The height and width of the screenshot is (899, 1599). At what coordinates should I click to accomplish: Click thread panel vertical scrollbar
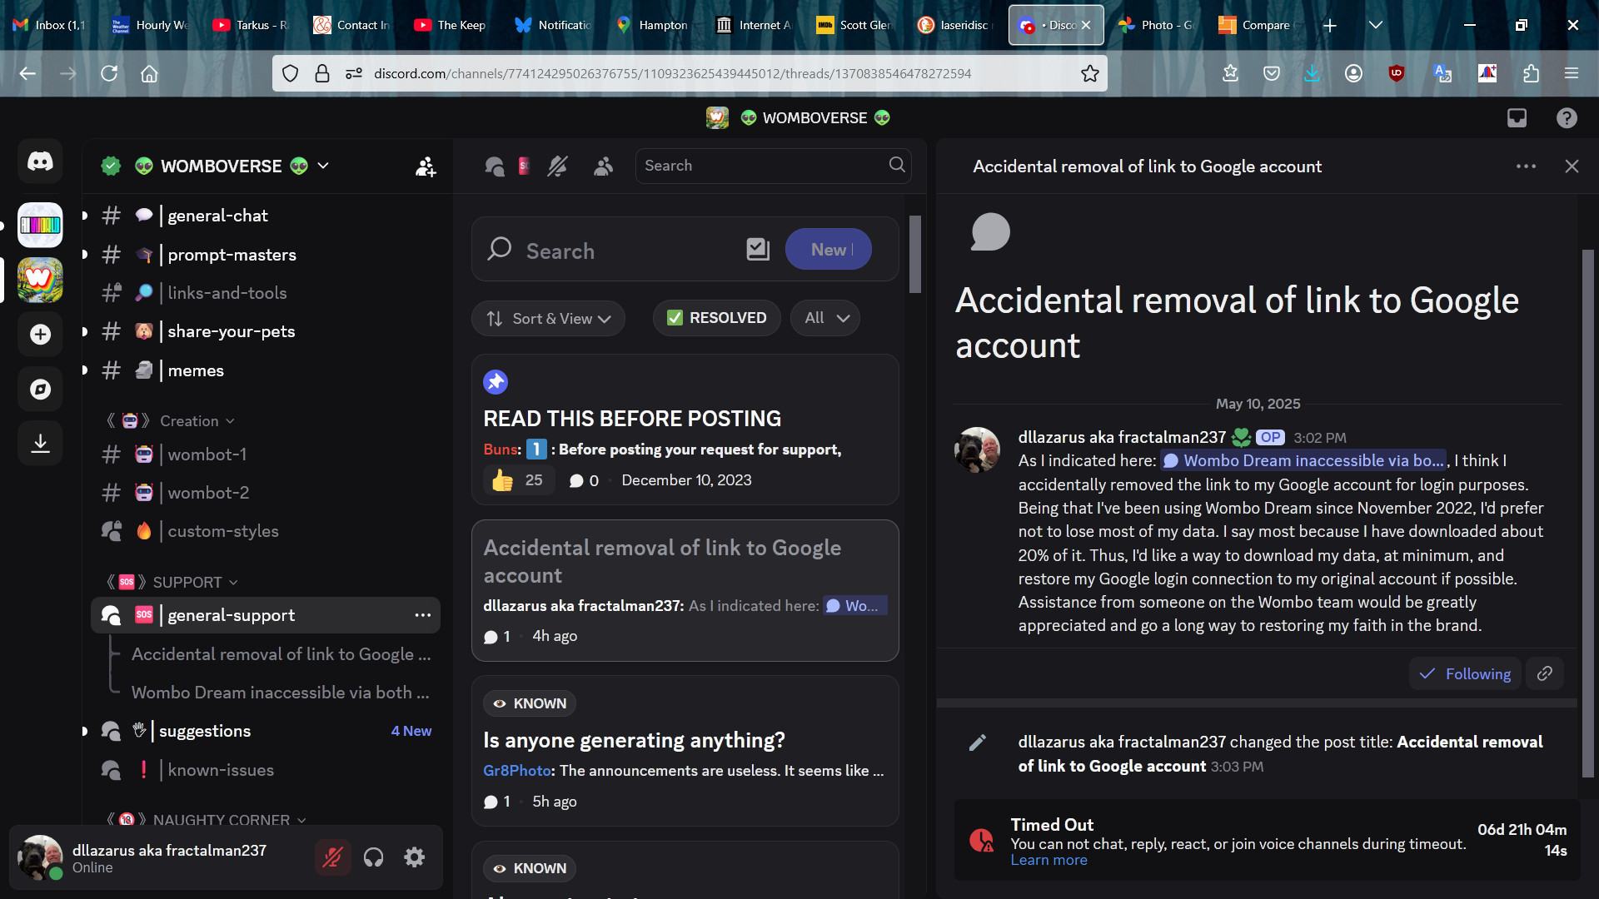click(1587, 514)
